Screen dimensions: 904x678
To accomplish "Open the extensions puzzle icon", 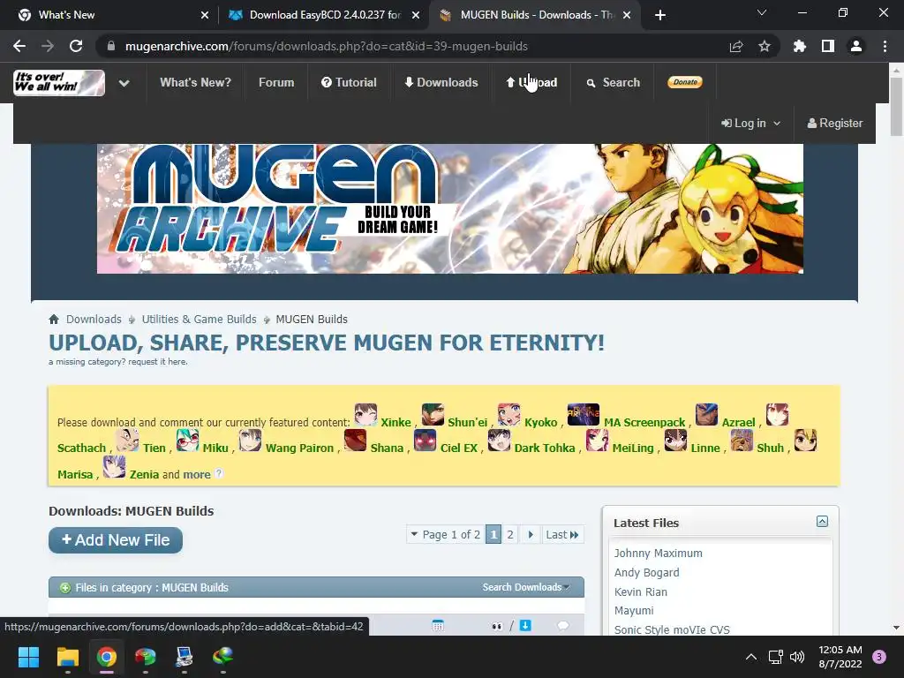I will pyautogui.click(x=800, y=46).
